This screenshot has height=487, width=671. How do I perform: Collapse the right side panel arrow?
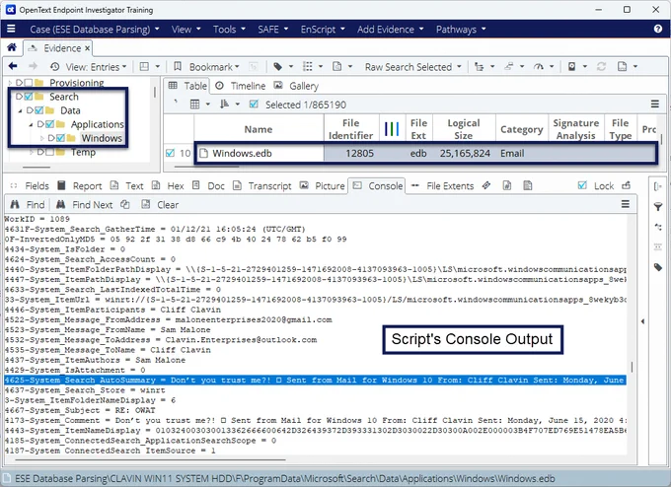click(x=642, y=321)
